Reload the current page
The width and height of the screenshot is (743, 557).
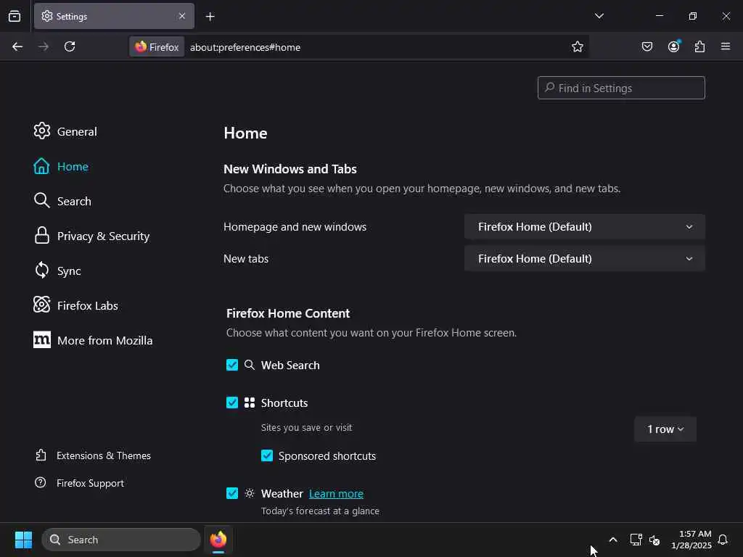click(x=70, y=47)
